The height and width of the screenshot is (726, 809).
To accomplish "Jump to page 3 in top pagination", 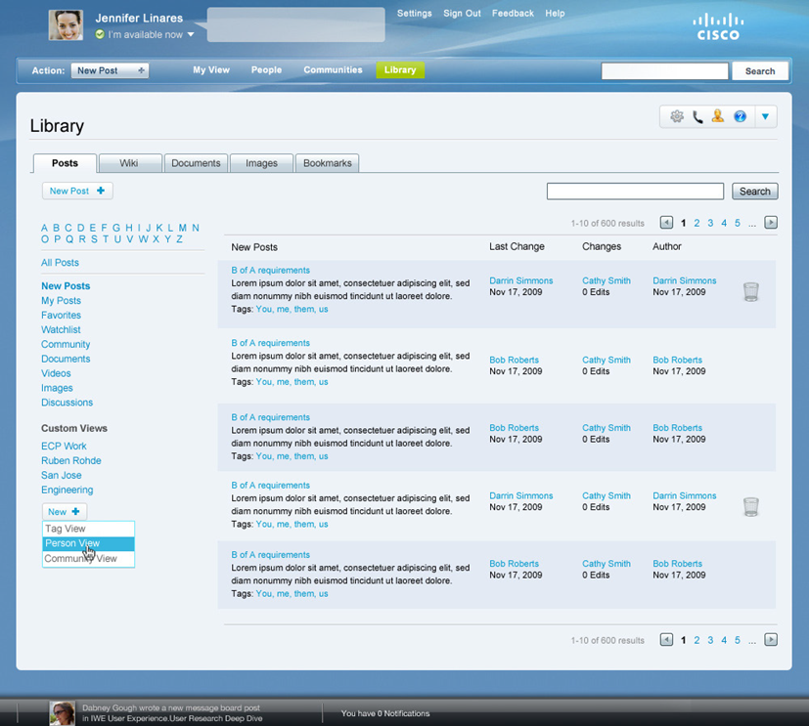I will [710, 223].
